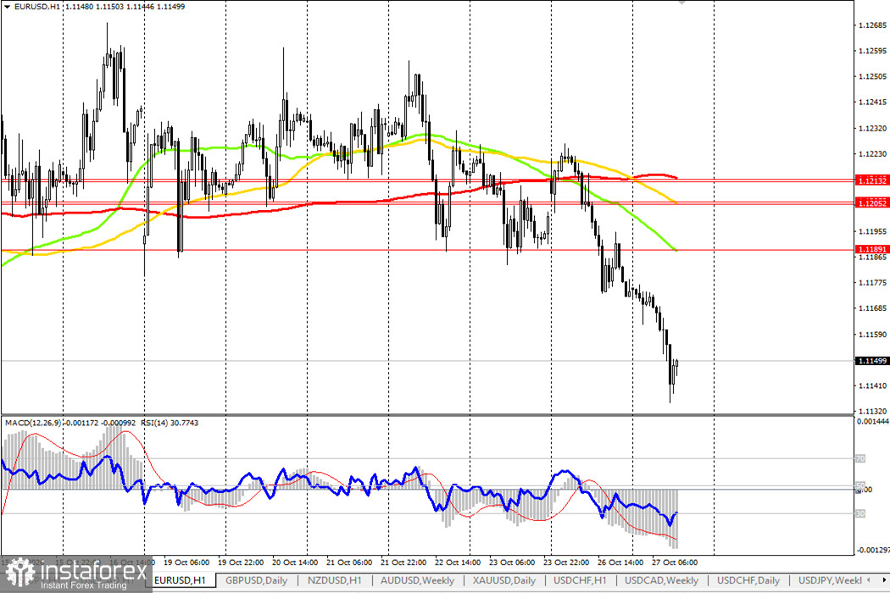890x593 pixels.
Task: Switch to USDCHF,Daily chart tab
Action: click(x=748, y=580)
